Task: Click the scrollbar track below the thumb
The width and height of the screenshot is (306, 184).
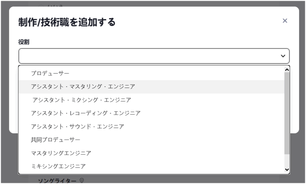Action: (x=287, y=160)
